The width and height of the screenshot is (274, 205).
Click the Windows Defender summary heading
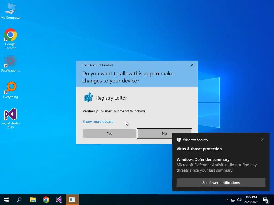(x=203, y=160)
